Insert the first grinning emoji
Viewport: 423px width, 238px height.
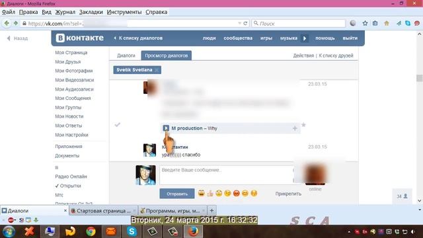[201, 193]
